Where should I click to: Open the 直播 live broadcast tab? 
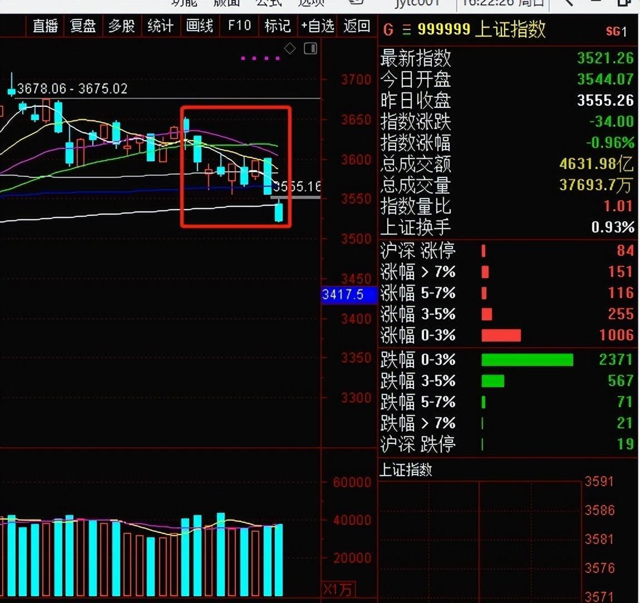[x=45, y=26]
